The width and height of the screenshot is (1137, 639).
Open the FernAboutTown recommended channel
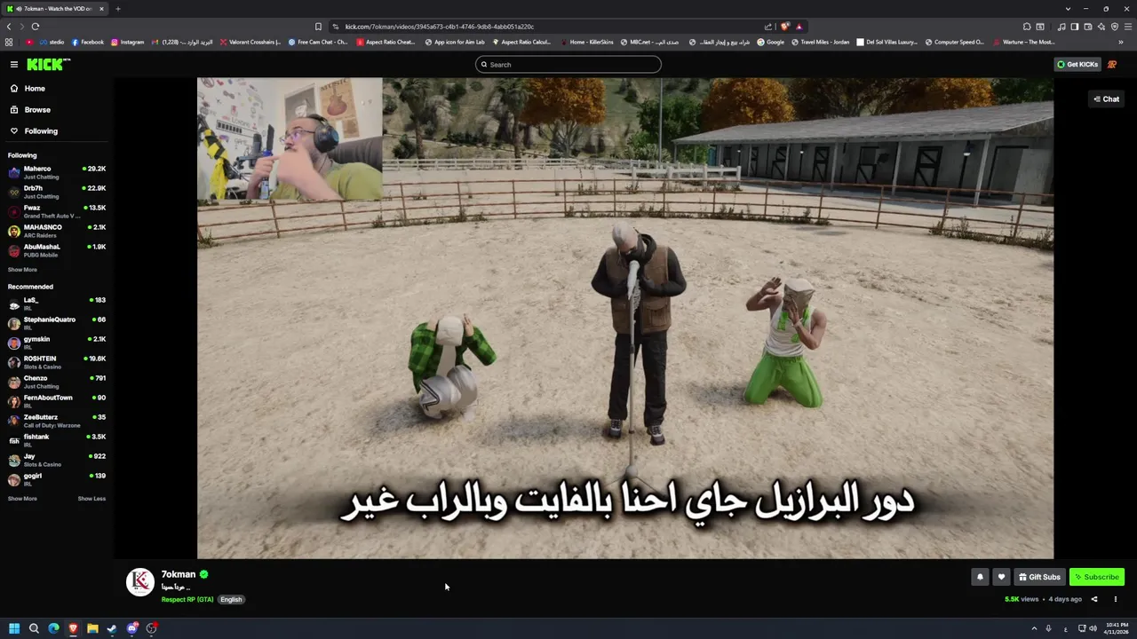coord(57,401)
